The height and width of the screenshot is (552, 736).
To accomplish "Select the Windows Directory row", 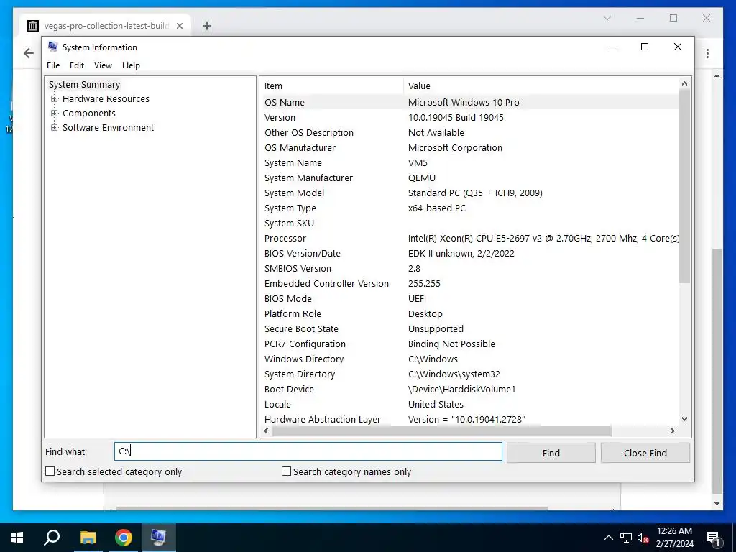I will pyautogui.click(x=469, y=359).
